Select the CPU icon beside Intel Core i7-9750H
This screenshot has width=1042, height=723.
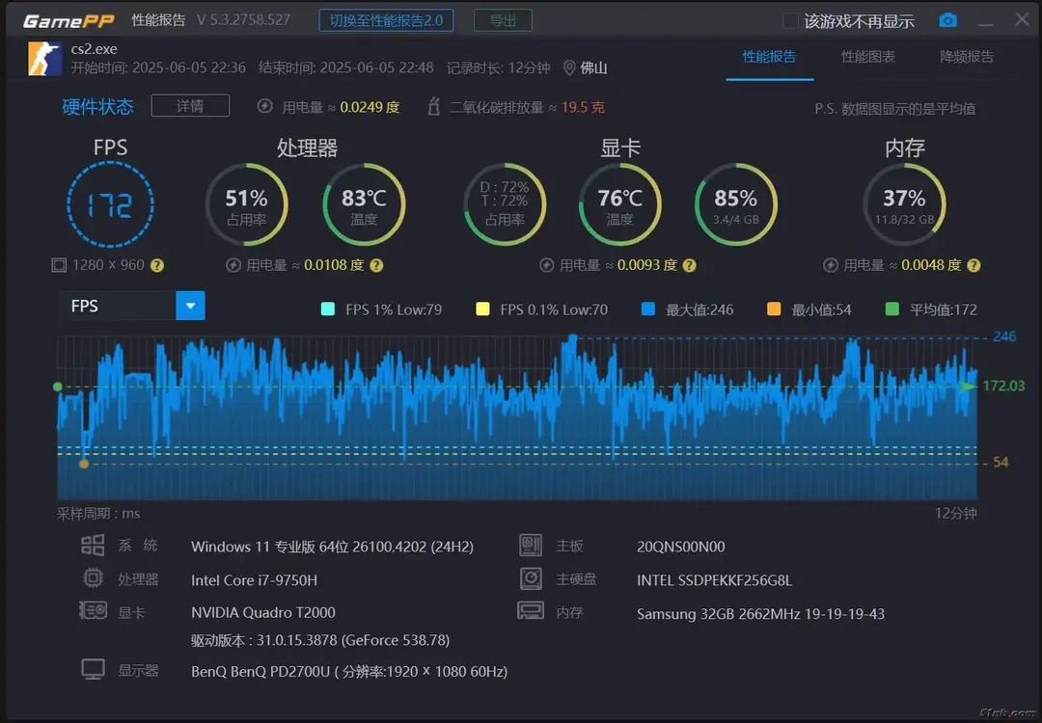[93, 577]
